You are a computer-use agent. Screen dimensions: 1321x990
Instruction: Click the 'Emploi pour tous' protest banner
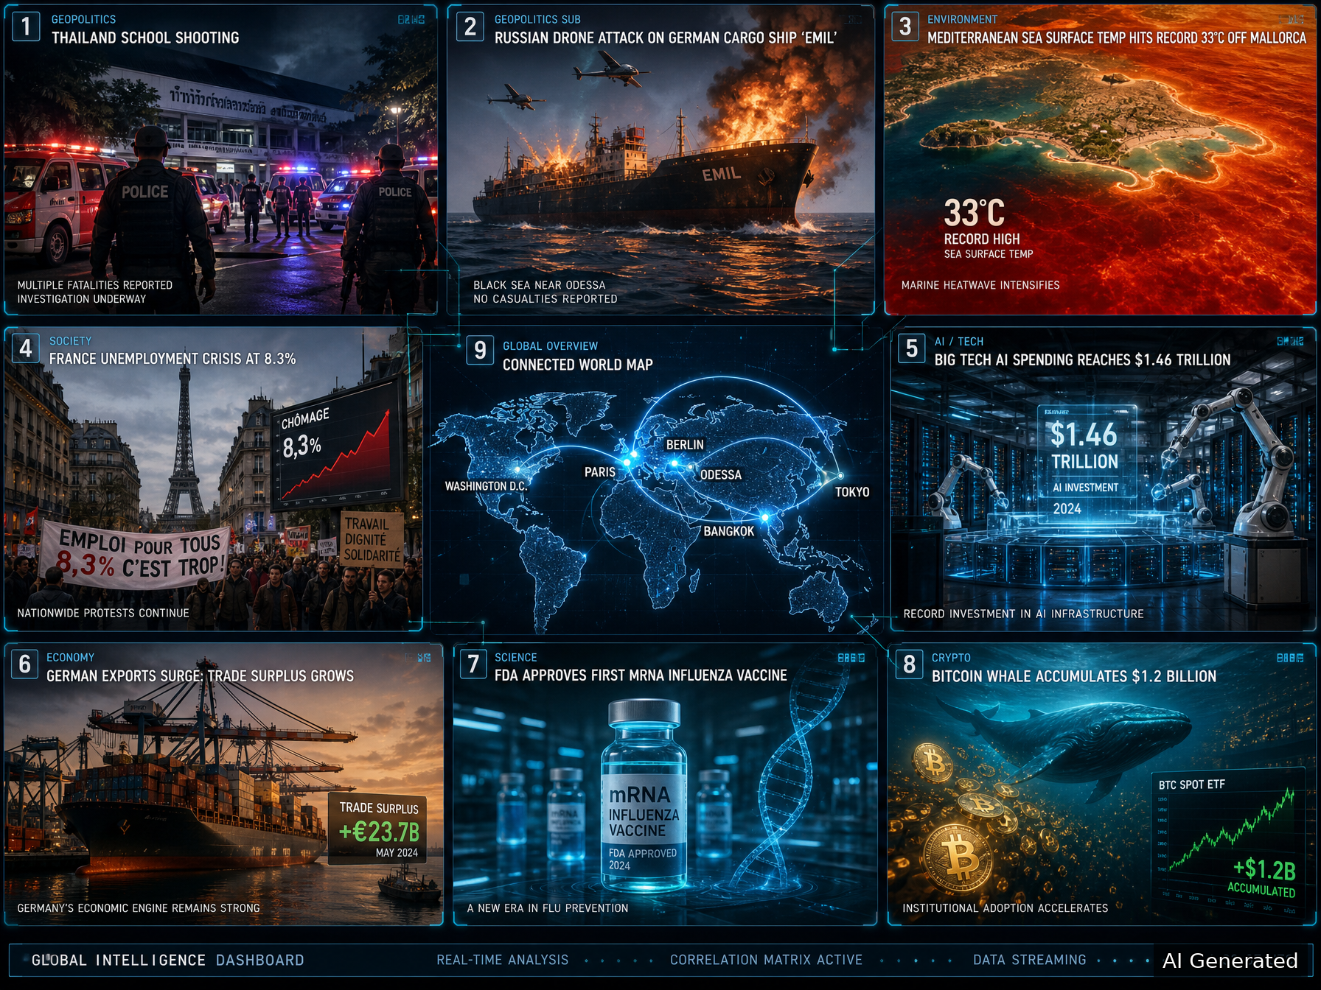pos(135,555)
